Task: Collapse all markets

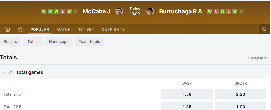Action: click(258, 58)
